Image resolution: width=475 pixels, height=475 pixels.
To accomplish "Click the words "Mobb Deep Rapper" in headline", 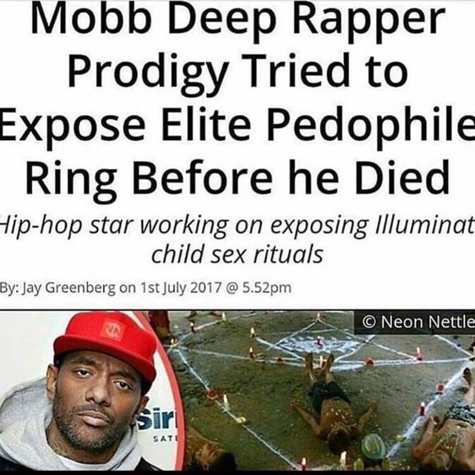I will pyautogui.click(x=237, y=20).
